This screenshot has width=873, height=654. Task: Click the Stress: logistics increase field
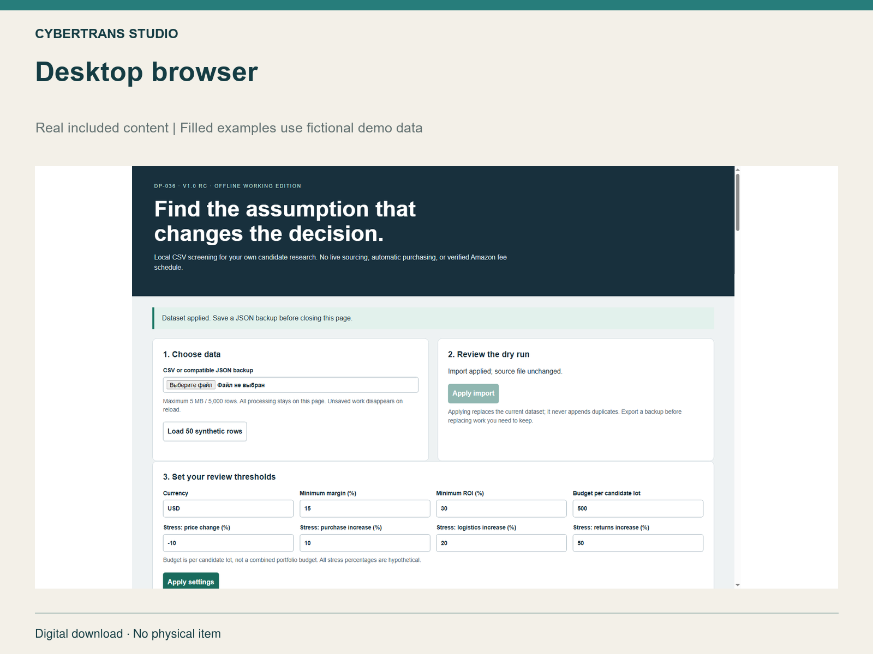coord(501,543)
